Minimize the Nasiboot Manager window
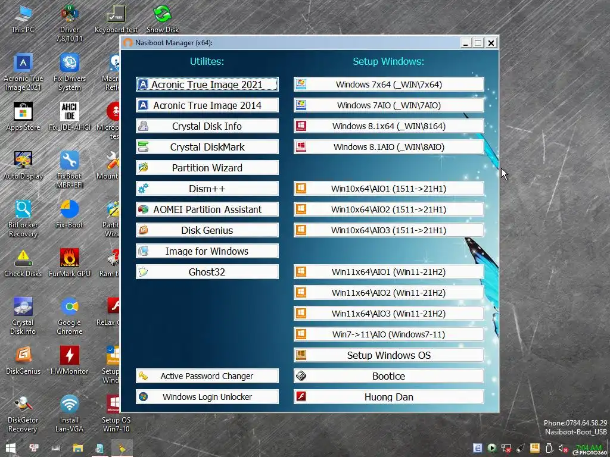The width and height of the screenshot is (610, 457). click(466, 43)
